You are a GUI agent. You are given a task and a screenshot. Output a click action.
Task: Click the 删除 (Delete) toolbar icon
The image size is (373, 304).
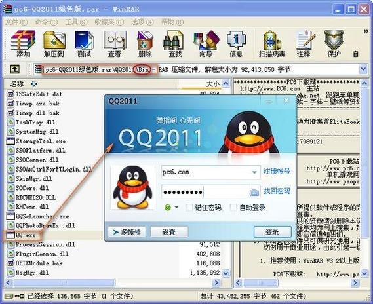(145, 44)
